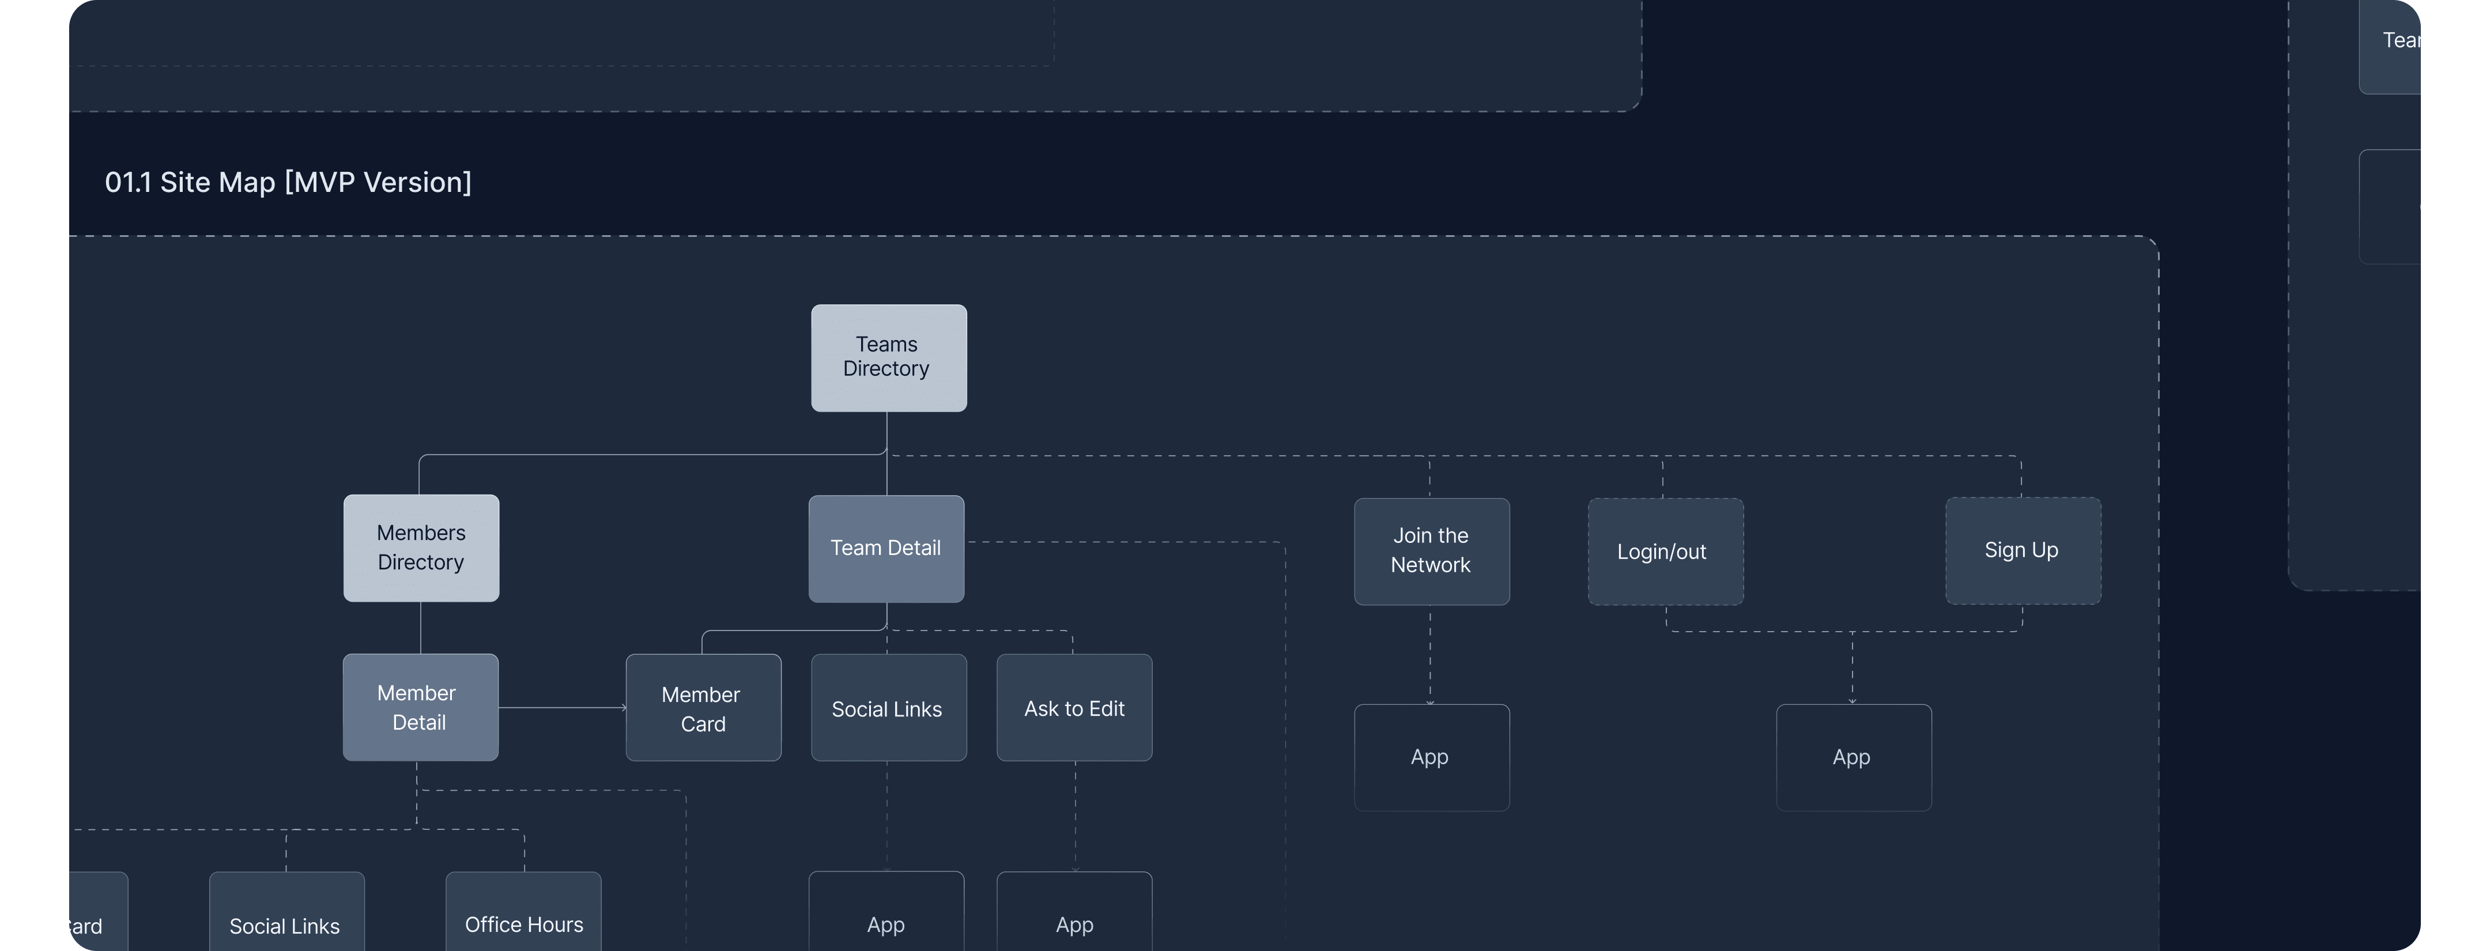This screenshot has width=2490, height=951.
Task: Click the App box below Login/out and Sign Up
Action: coord(1853,757)
